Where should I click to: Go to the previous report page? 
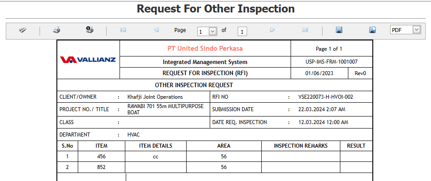[156, 30]
